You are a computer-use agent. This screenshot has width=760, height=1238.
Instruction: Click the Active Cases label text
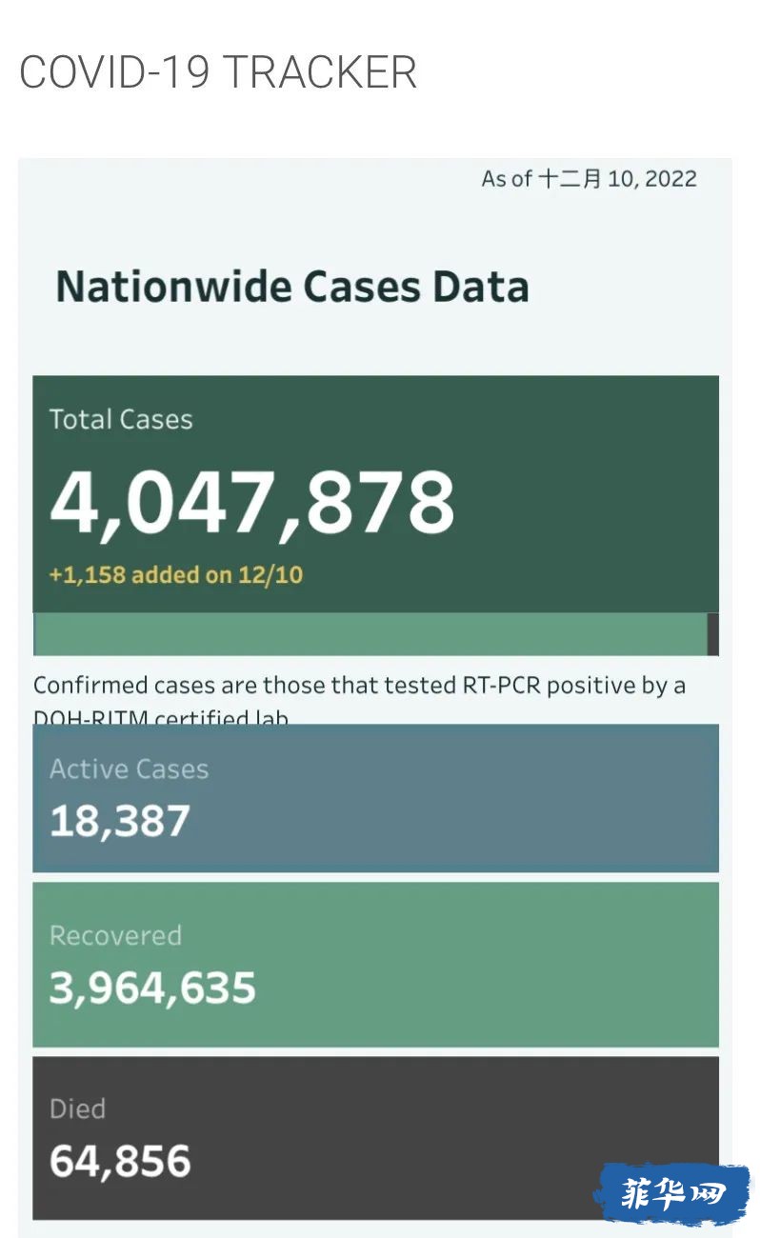[x=129, y=769]
